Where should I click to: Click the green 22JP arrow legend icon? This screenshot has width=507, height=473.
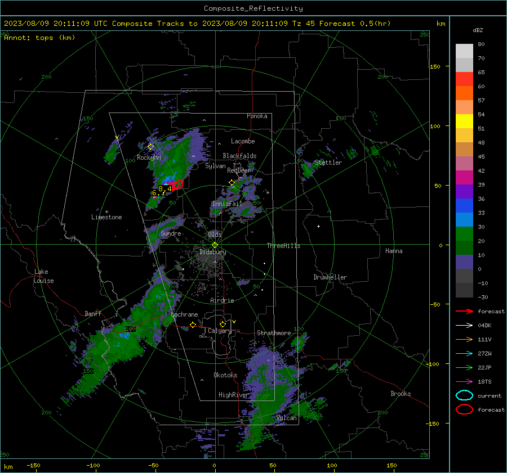click(x=464, y=367)
